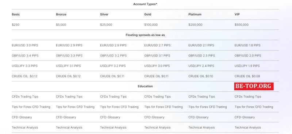Click EUR/USD 3.0 PIPS cell
This screenshot has width=292, height=134.
click(25, 46)
